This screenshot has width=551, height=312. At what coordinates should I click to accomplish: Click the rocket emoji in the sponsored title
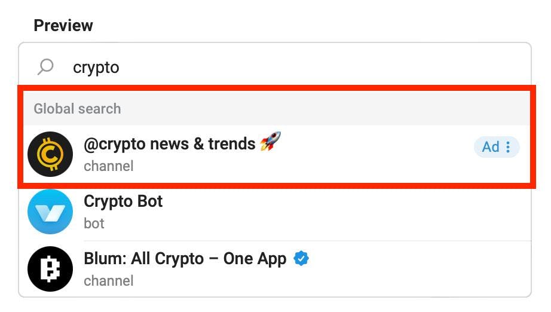[270, 143]
